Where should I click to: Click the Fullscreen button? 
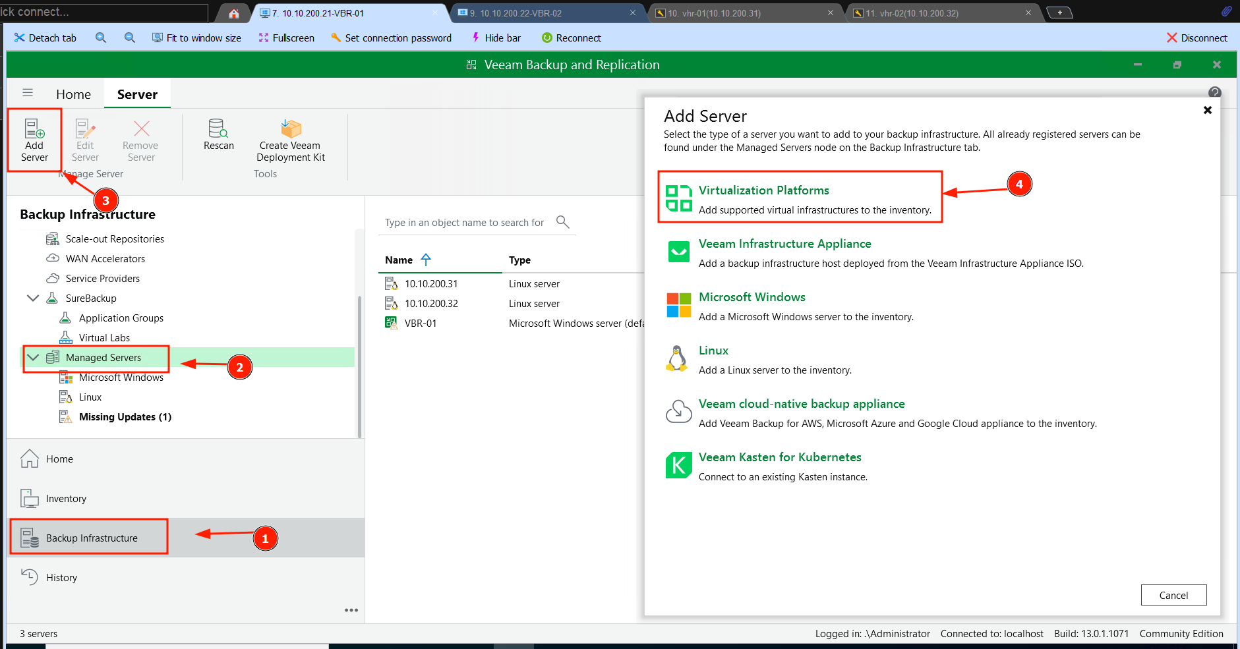(286, 38)
